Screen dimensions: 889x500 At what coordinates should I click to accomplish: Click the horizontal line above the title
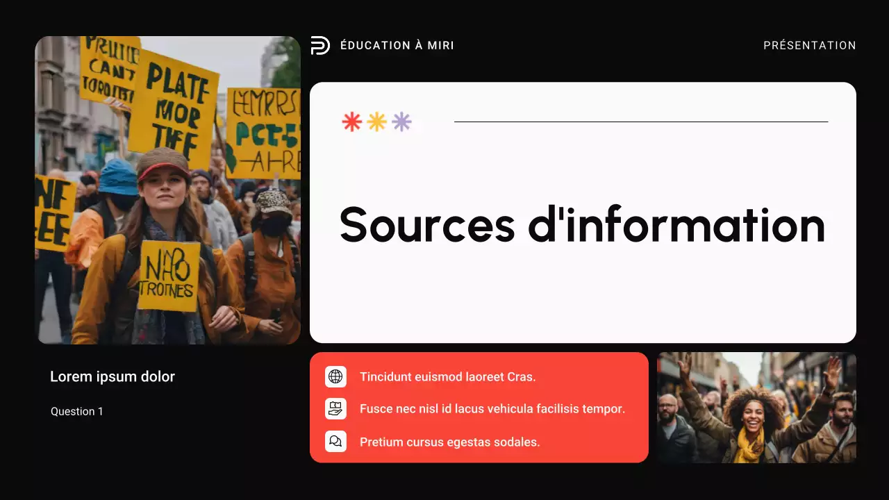(x=640, y=122)
